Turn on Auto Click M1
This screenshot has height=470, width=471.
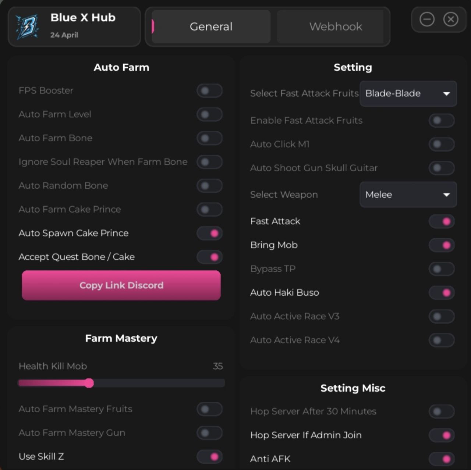point(442,144)
